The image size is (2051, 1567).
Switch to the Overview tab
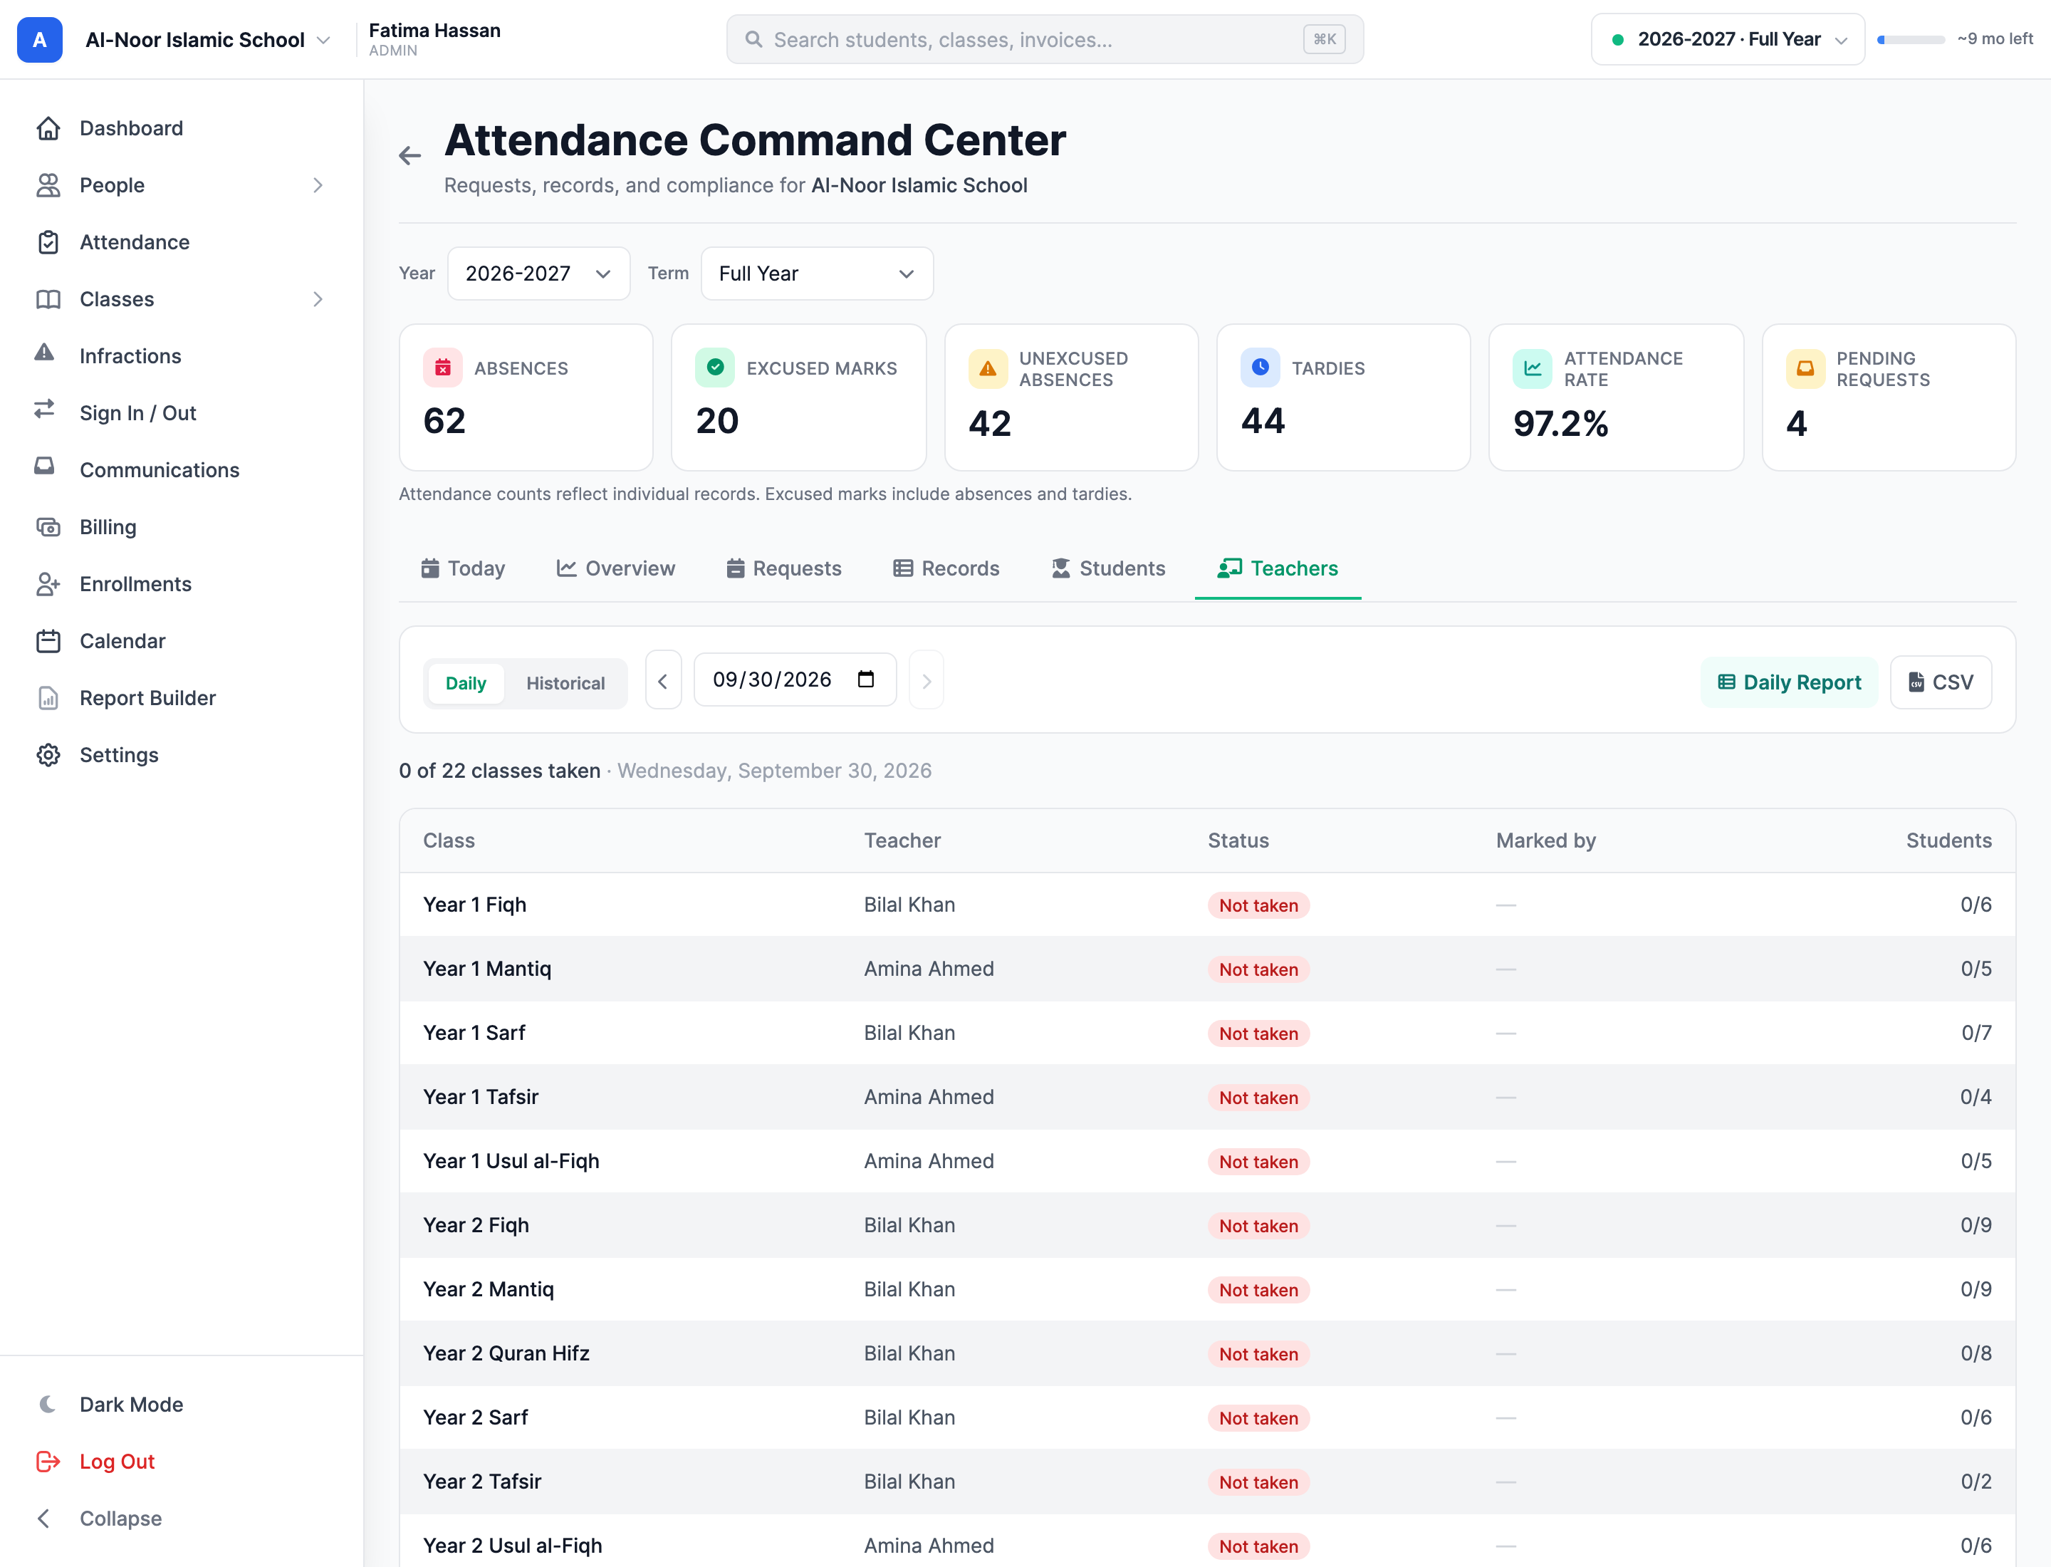615,568
